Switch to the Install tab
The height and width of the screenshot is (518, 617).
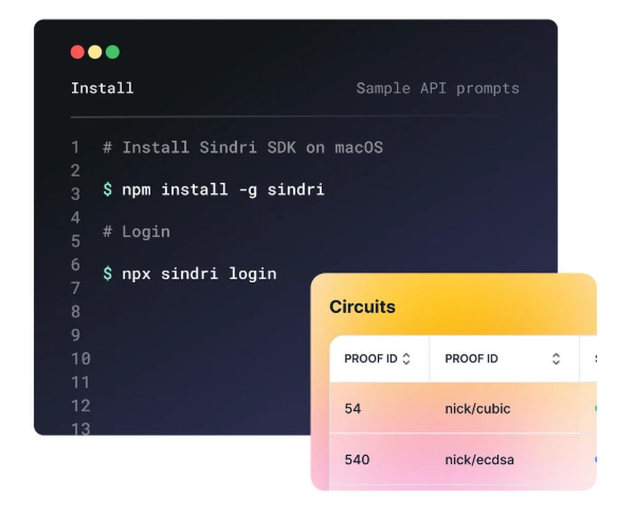(x=102, y=88)
